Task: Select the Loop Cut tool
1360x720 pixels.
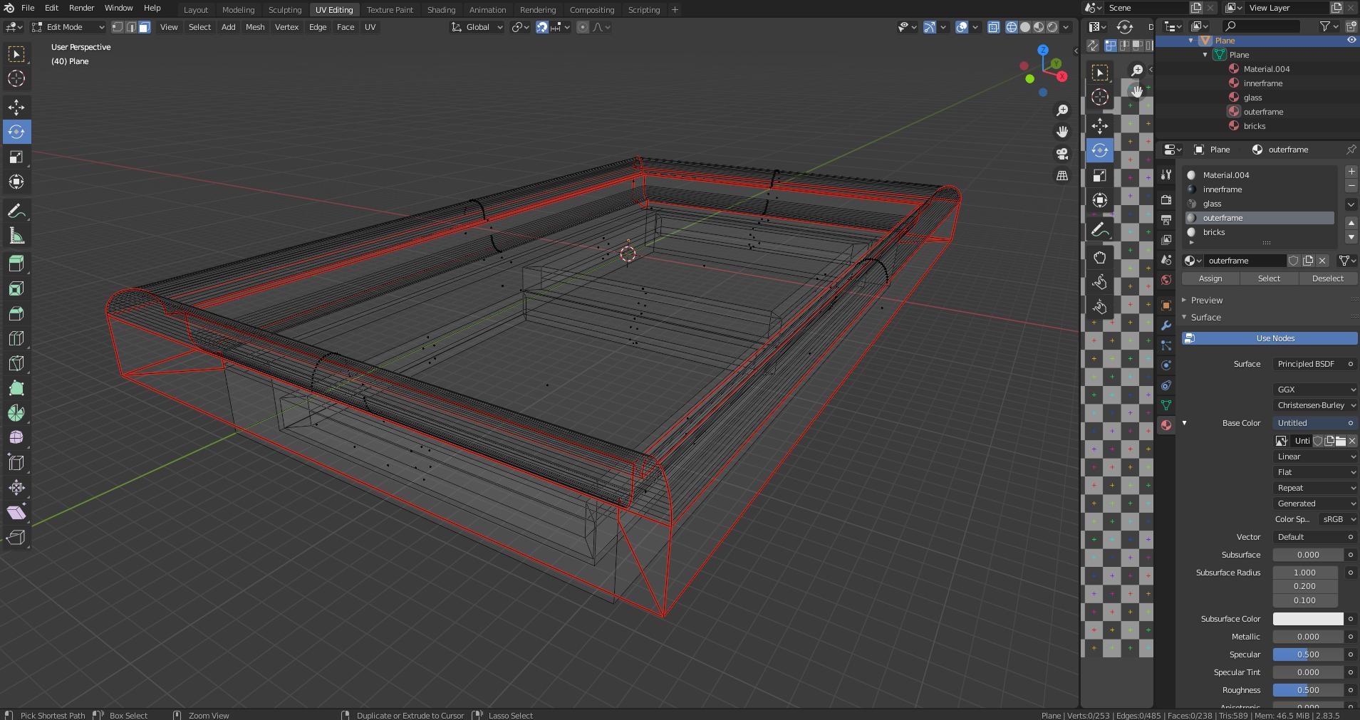Action: (16, 338)
